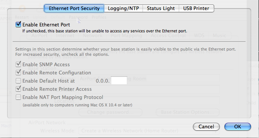The image size is (259, 138).
Task: Open the dimmed Wireless Mode dropdown
Action: pyautogui.click(x=149, y=131)
